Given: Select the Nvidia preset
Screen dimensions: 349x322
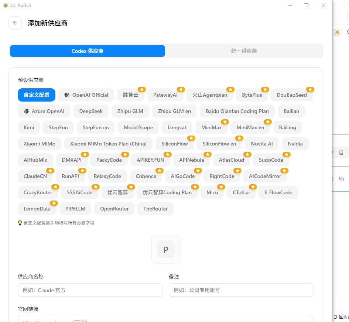Looking at the screenshot, I should tap(295, 144).
